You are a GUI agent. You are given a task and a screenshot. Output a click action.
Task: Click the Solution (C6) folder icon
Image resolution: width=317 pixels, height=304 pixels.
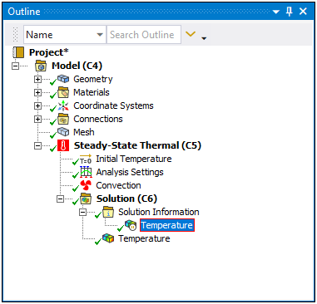[x=86, y=199]
